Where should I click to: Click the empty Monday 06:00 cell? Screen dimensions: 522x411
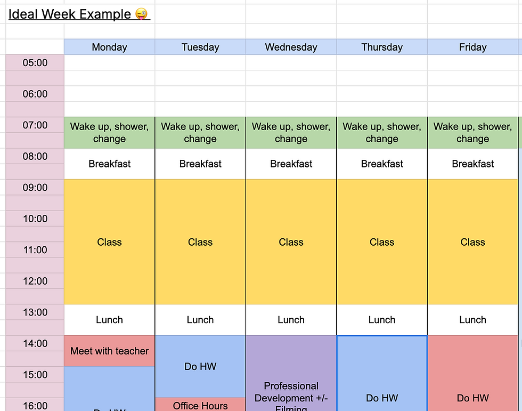click(110, 94)
